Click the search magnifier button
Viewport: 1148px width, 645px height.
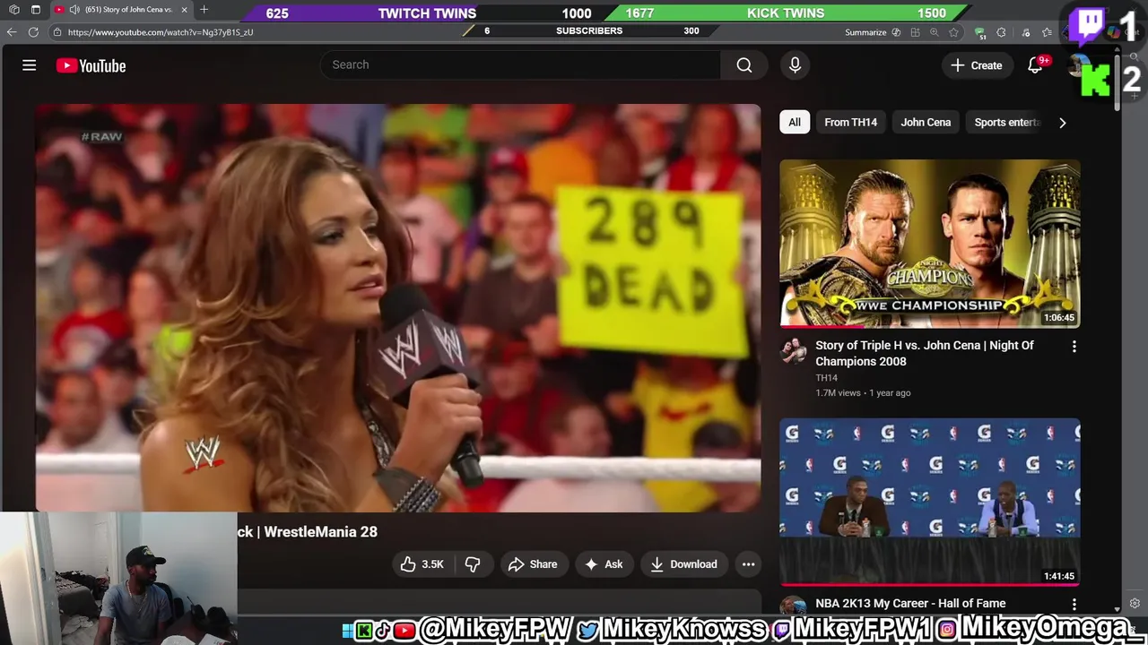pyautogui.click(x=744, y=64)
